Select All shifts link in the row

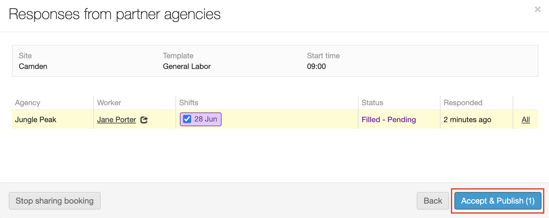(x=525, y=120)
